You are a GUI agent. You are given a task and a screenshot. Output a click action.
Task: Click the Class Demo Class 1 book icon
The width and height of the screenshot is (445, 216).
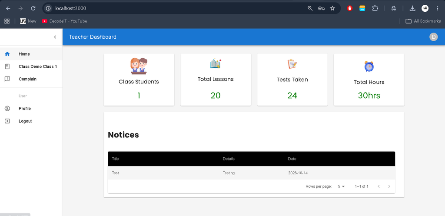pos(7,66)
